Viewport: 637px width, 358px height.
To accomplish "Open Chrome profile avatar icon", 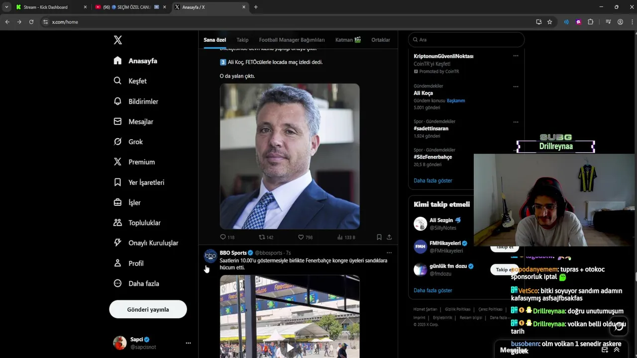I will click(620, 22).
